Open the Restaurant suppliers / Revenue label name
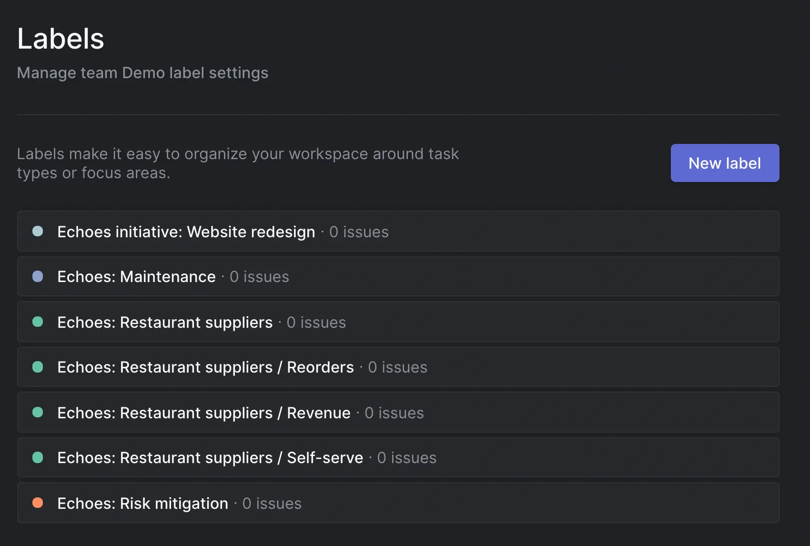Viewport: 810px width, 546px height. tap(203, 413)
